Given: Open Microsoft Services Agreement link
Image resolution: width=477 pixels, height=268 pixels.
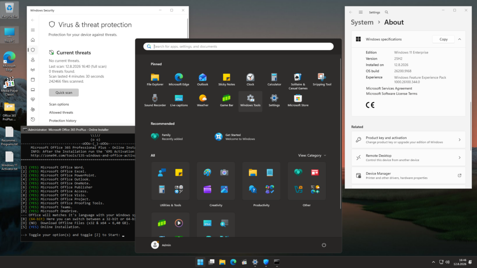Looking at the screenshot, I should click(x=389, y=88).
